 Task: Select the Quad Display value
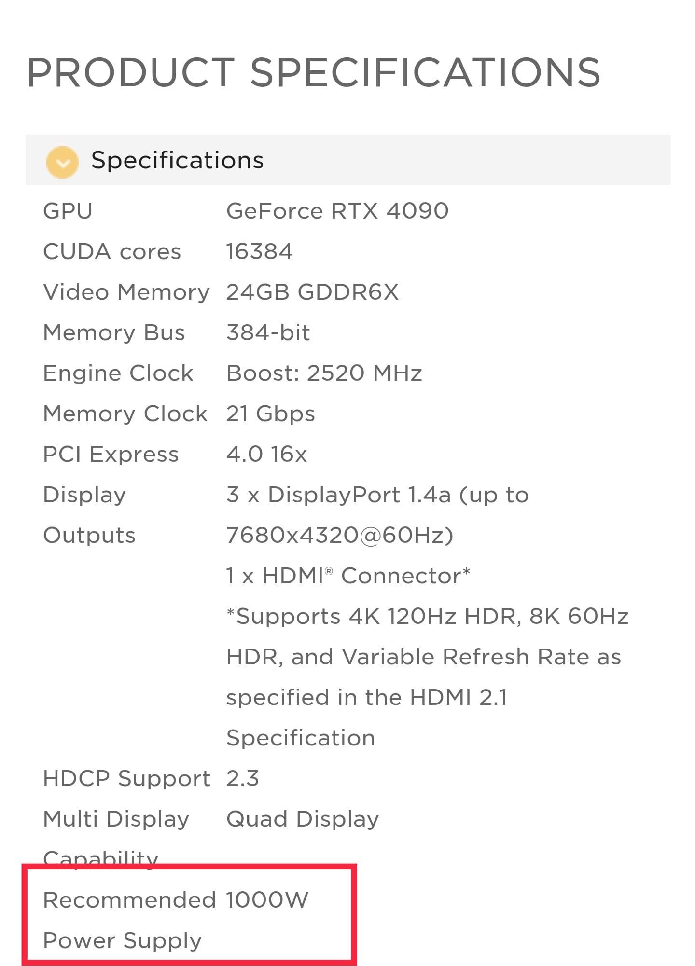pos(303,819)
